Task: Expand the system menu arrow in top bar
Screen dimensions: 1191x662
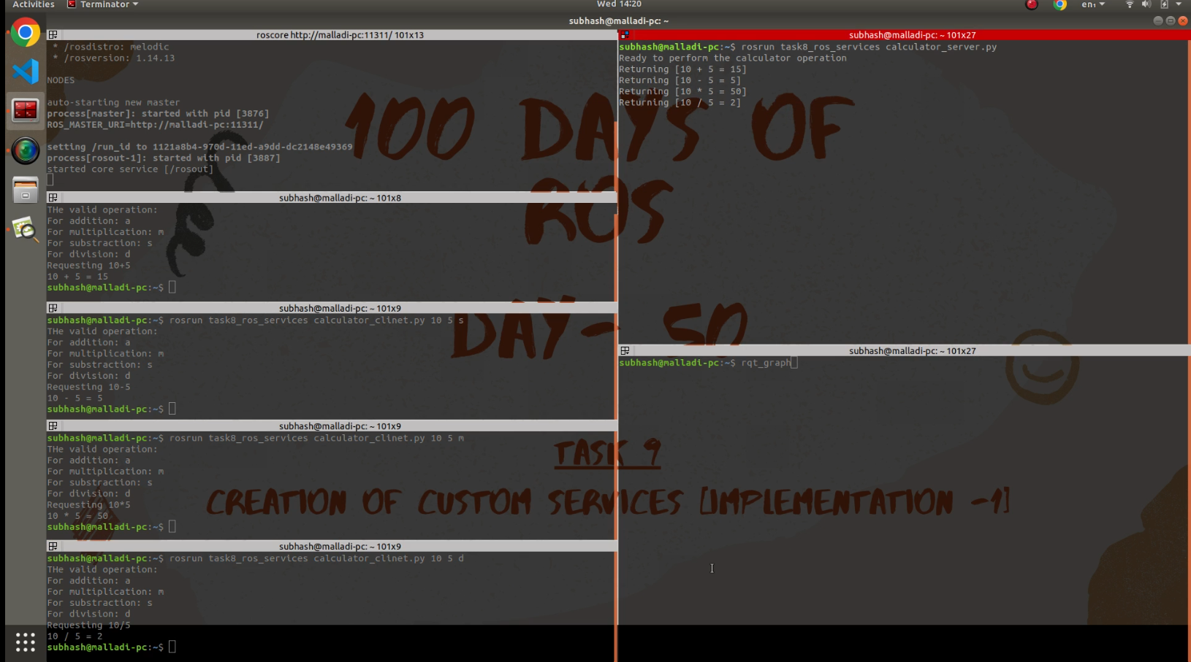Action: pyautogui.click(x=1179, y=4)
